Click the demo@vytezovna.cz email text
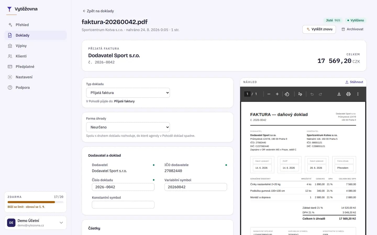 click(x=31, y=225)
